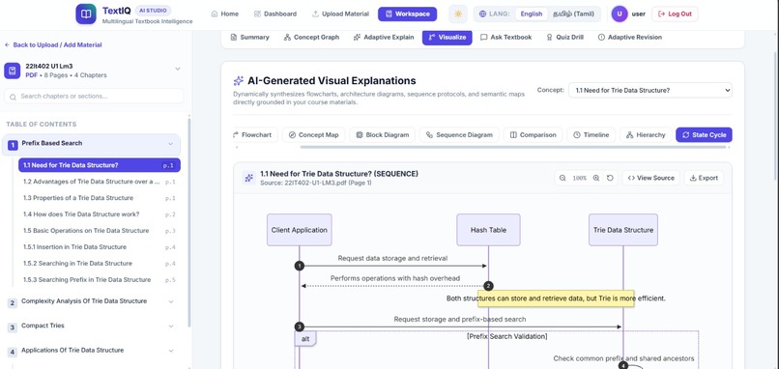Screen dimensions: 779x369
Task: Click the yellow note about Trie efficiency
Action: tap(556, 298)
